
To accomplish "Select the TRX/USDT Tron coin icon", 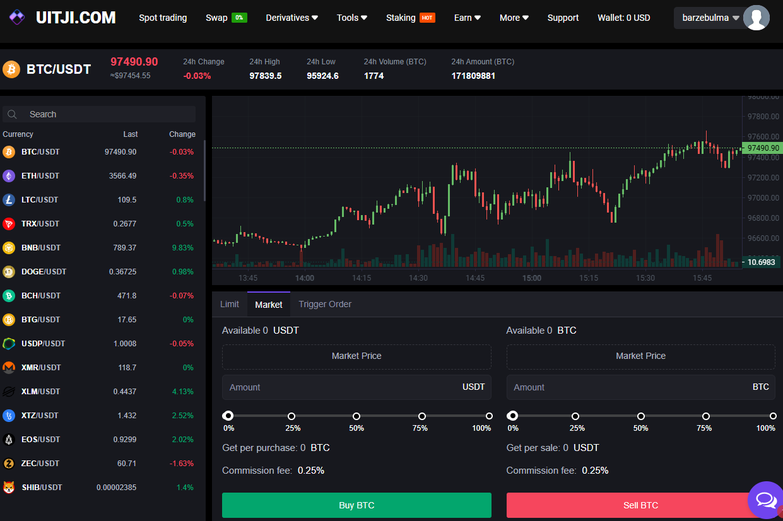I will click(x=9, y=224).
